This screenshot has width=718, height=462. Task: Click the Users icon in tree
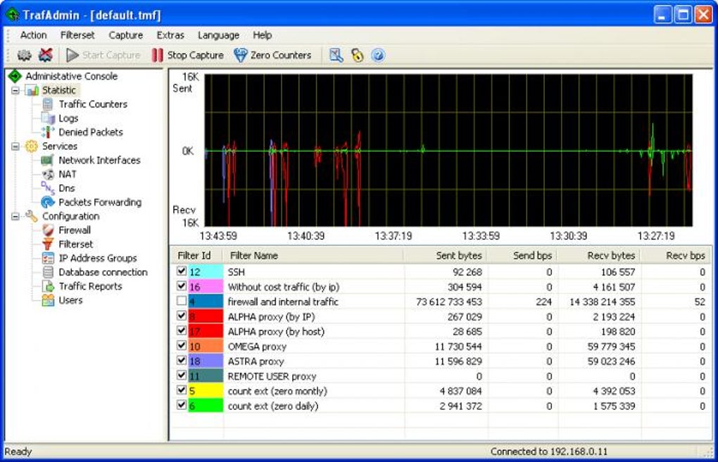[x=48, y=300]
